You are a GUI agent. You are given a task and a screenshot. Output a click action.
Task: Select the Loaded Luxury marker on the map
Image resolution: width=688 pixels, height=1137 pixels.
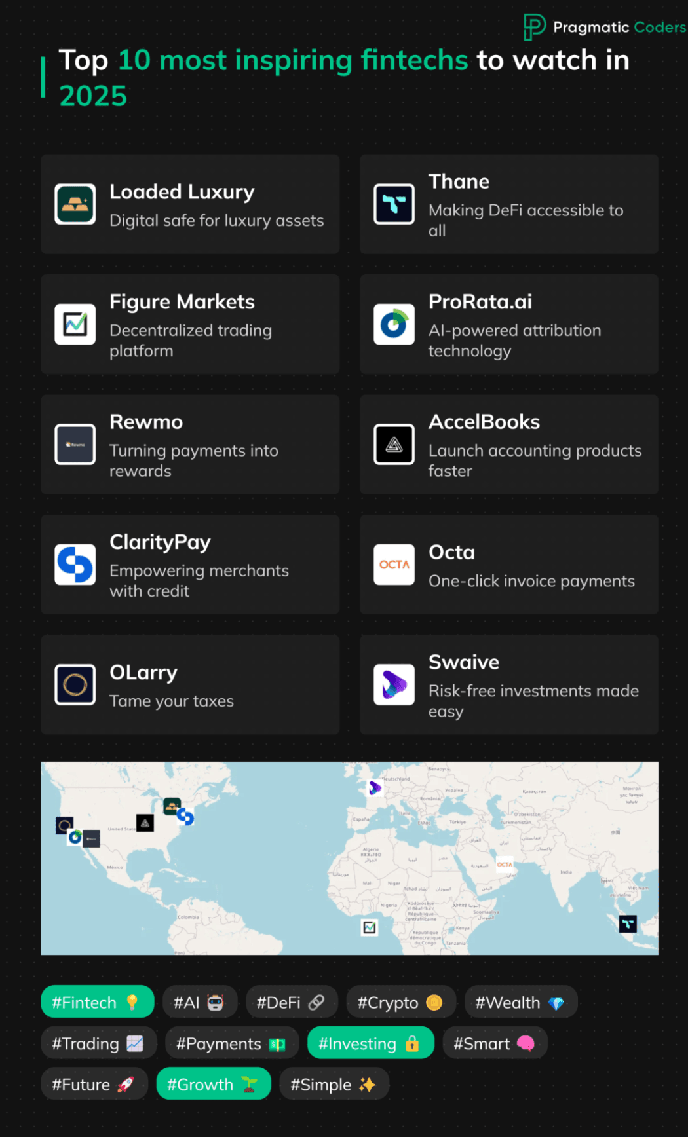point(172,806)
